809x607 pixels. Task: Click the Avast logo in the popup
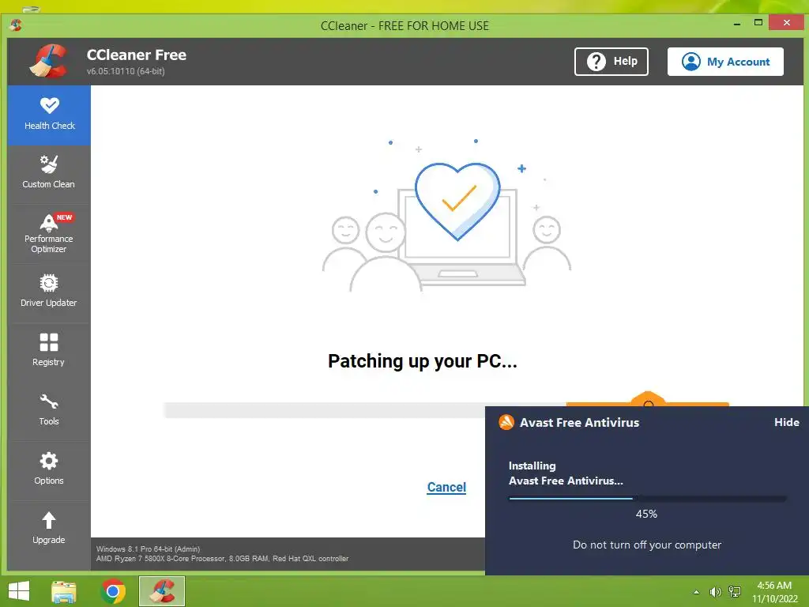pyautogui.click(x=506, y=422)
